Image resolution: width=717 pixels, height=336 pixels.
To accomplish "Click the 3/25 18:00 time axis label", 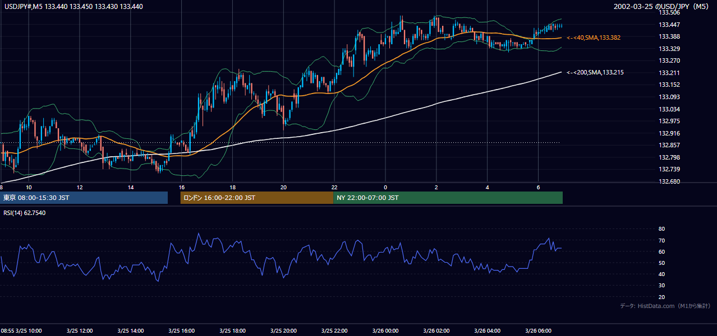I will [x=232, y=330].
